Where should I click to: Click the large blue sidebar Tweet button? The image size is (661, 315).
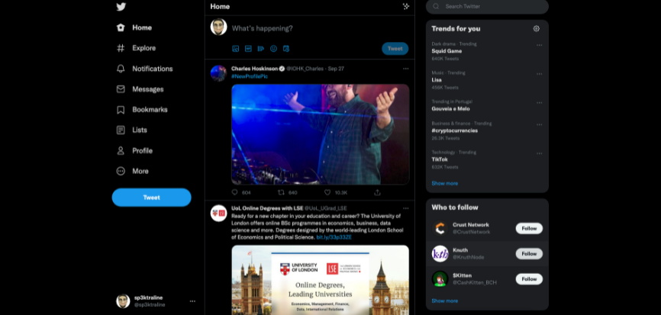click(151, 198)
